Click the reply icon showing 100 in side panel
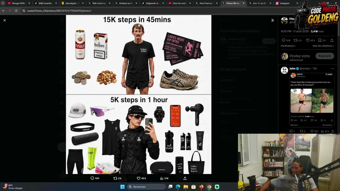 (x=283, y=40)
